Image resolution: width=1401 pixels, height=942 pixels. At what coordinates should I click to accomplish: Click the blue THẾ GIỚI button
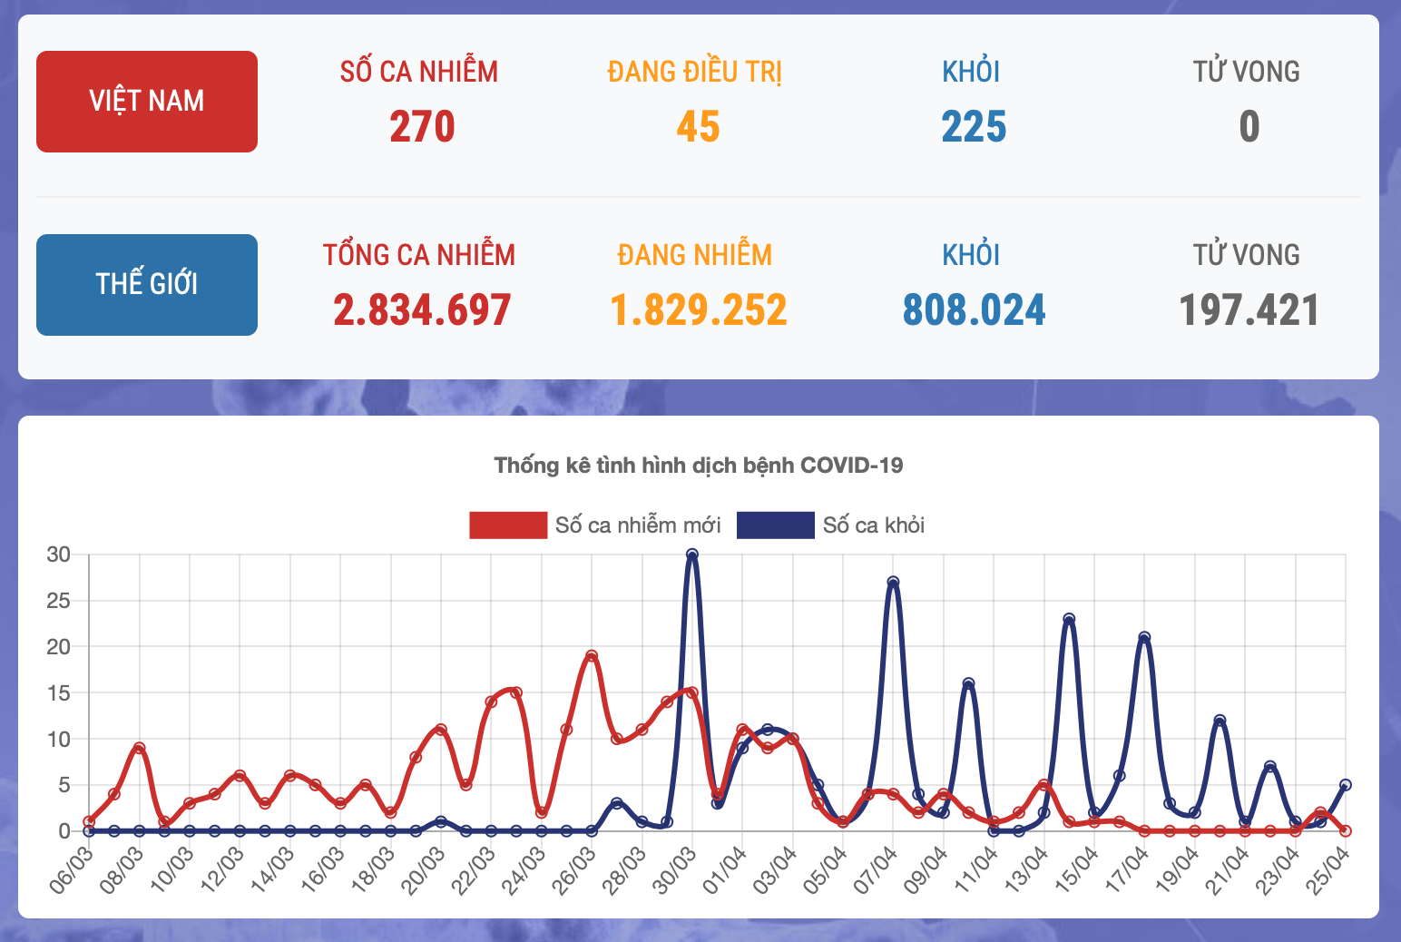pyautogui.click(x=147, y=285)
